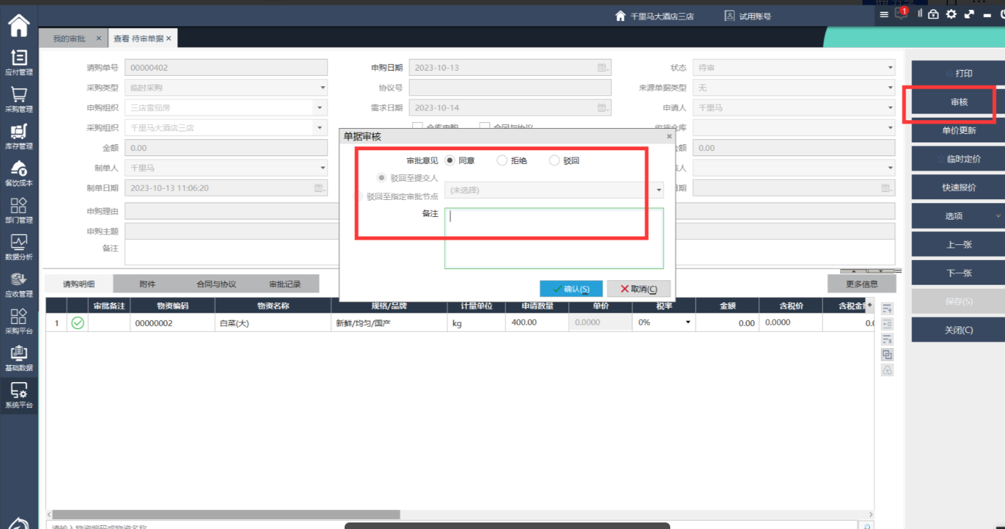Expand the 驳回至指定审批节点 dropdown

(658, 190)
